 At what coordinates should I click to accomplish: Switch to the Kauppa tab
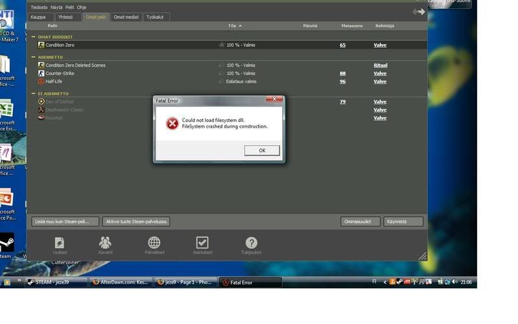coord(38,17)
